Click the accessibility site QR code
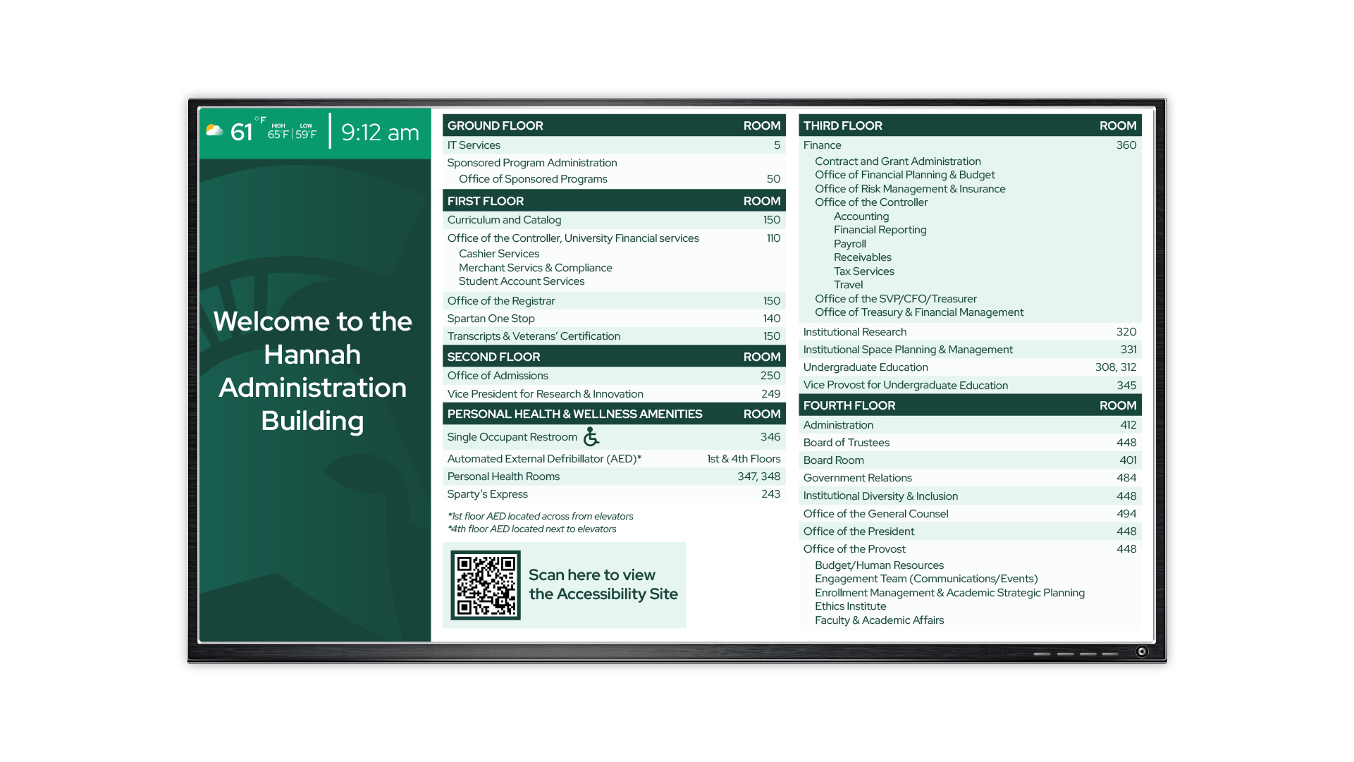 pos(486,585)
